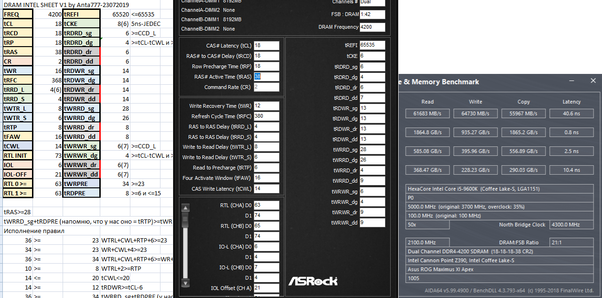This screenshot has height=298, width=602.
Task: Select the RTL (CHA) D0 field showing 63
Action: (266, 205)
